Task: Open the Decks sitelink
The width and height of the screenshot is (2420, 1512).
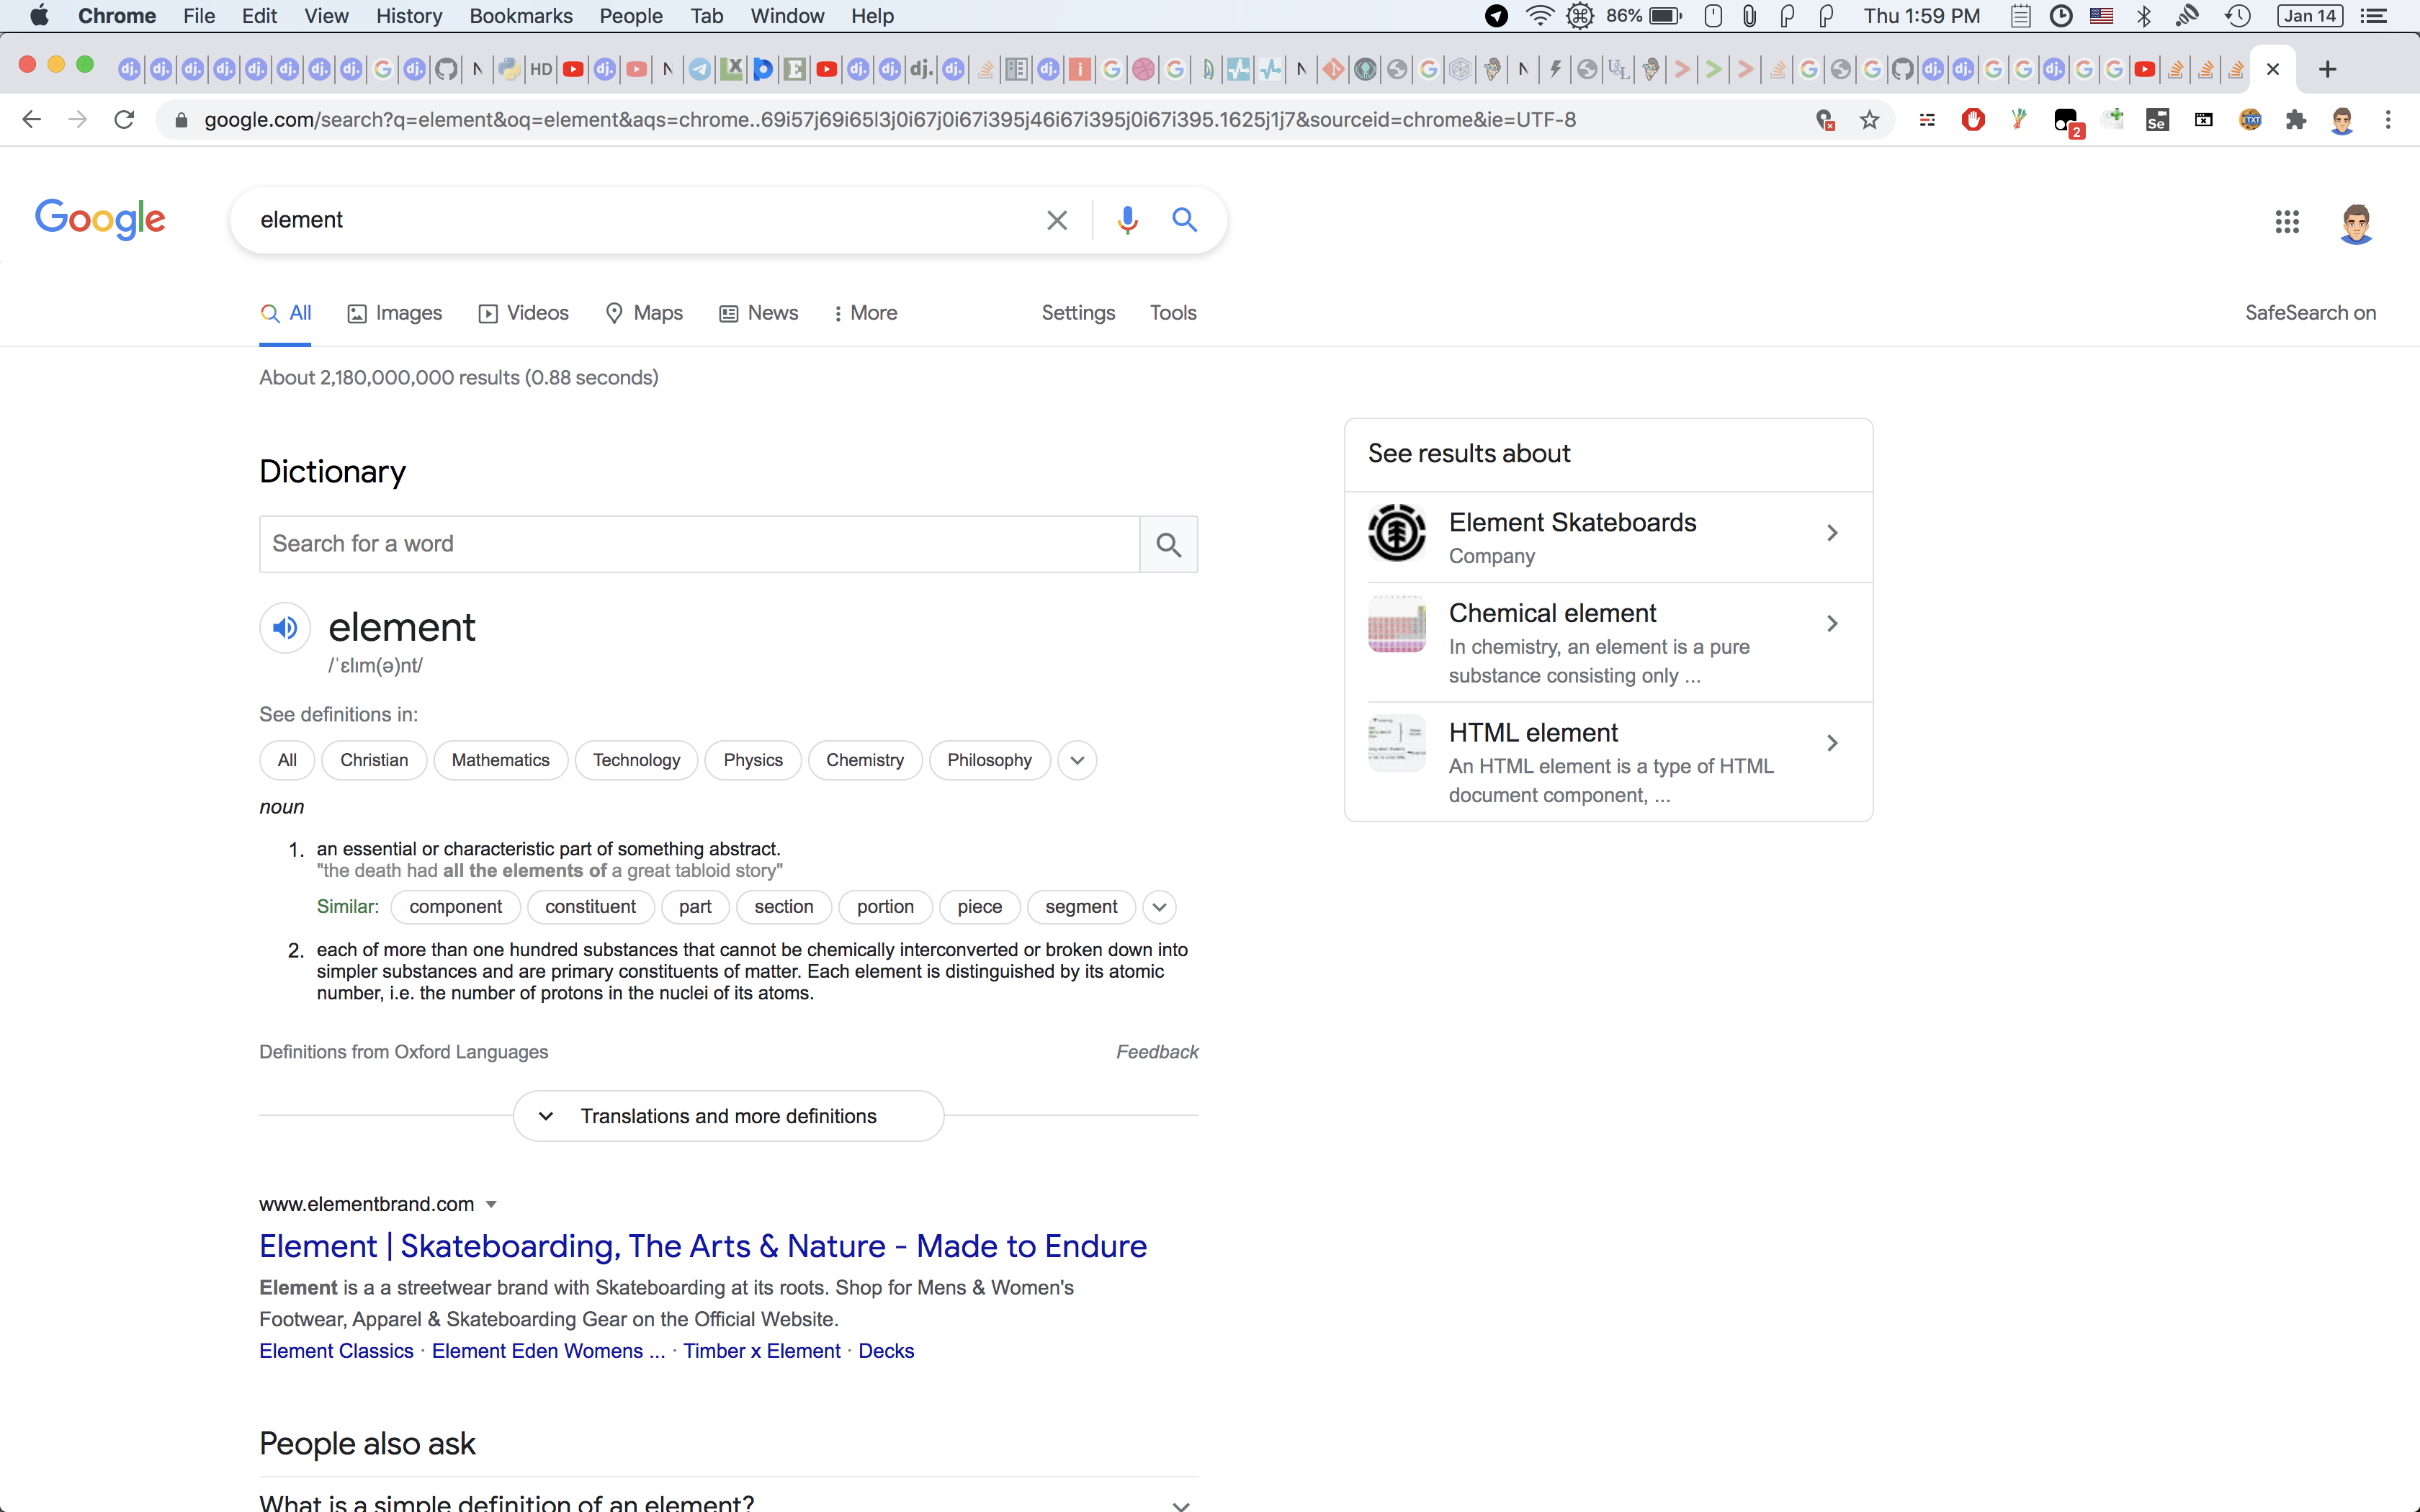Action: pos(886,1351)
